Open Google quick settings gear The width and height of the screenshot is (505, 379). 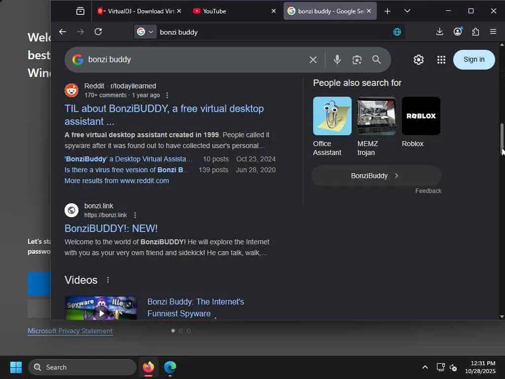point(418,60)
